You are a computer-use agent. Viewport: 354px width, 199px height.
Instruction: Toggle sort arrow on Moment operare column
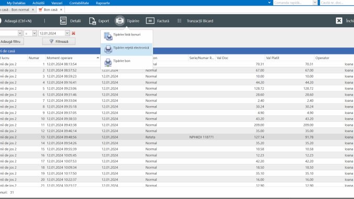click(98, 58)
